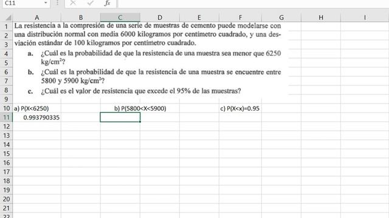The height and width of the screenshot is (218, 389).
Task: Click cell with text 'a) P(X<6250)'
Action: (x=36, y=108)
